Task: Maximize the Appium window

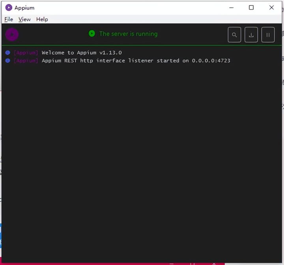Action: 251,8
